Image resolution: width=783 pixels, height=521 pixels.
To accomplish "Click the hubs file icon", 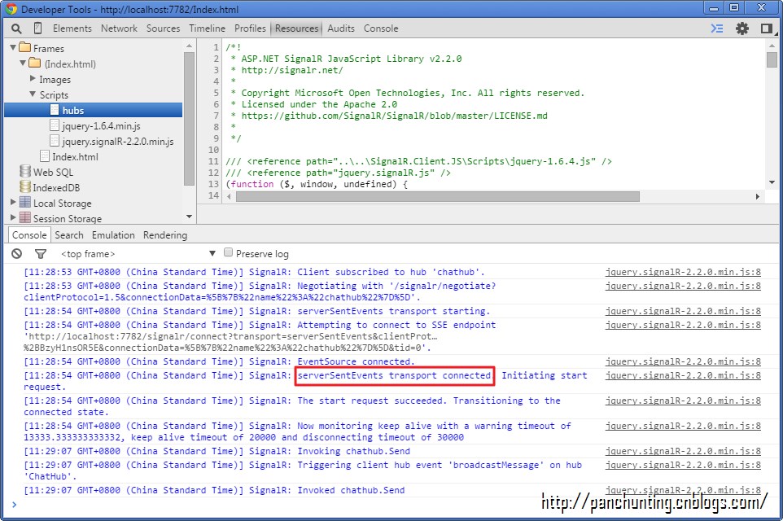I will 55,110.
